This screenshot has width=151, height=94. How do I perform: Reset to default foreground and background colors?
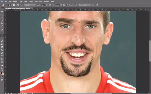pyautogui.click(x=1, y=71)
